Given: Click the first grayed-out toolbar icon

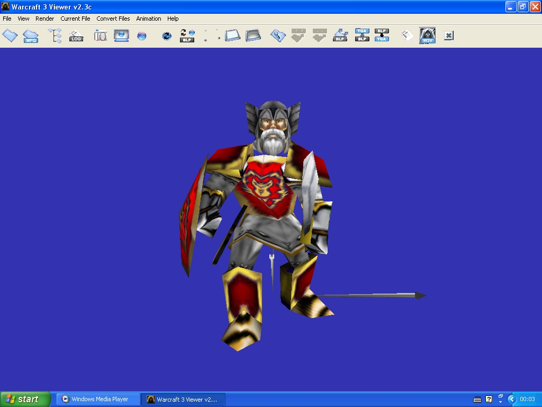Looking at the screenshot, I should pyautogui.click(x=299, y=36).
